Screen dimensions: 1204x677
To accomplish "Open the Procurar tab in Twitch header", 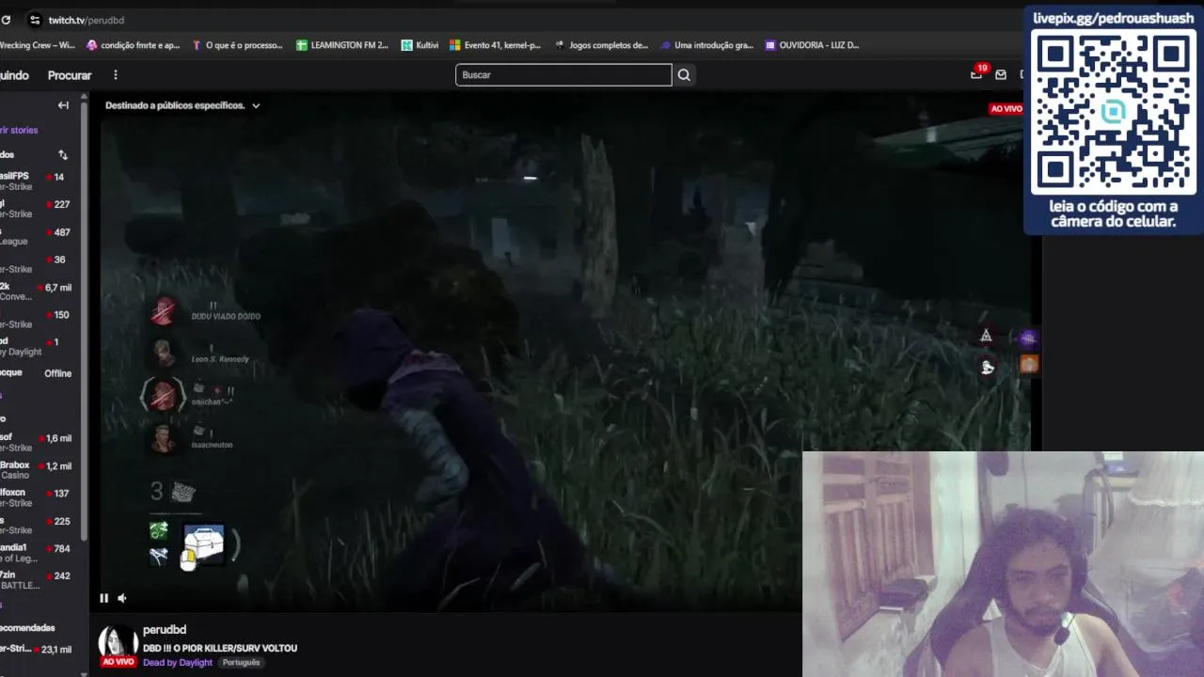I will (x=70, y=75).
